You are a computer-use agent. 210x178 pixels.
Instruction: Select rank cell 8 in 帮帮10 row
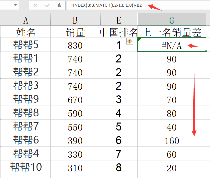(x=119, y=167)
